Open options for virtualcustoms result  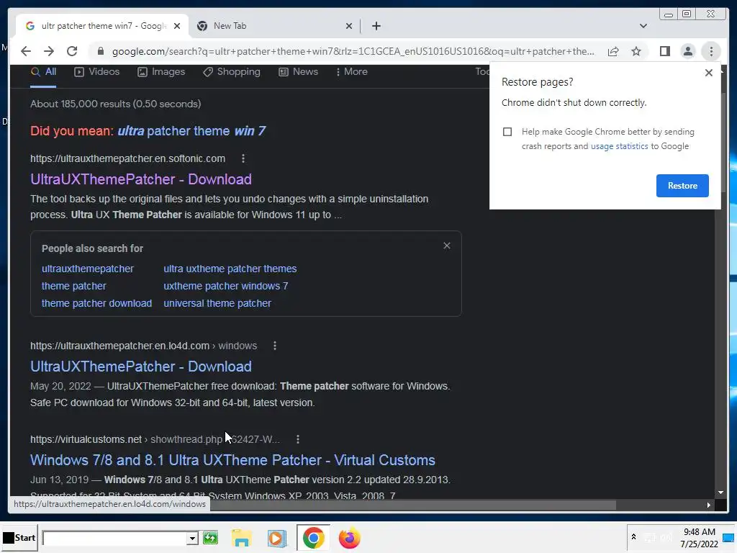(x=297, y=439)
